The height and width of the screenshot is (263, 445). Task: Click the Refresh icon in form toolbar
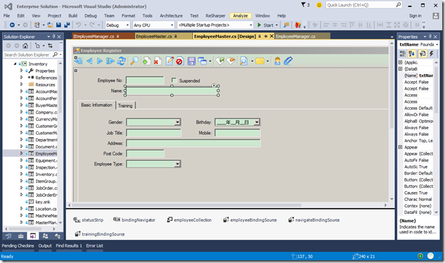[x=122, y=61]
